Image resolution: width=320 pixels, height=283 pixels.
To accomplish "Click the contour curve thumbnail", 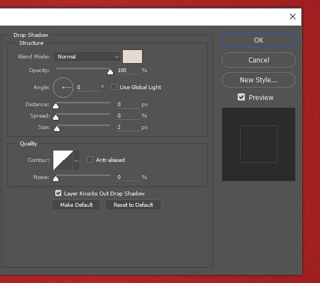I will (63, 160).
